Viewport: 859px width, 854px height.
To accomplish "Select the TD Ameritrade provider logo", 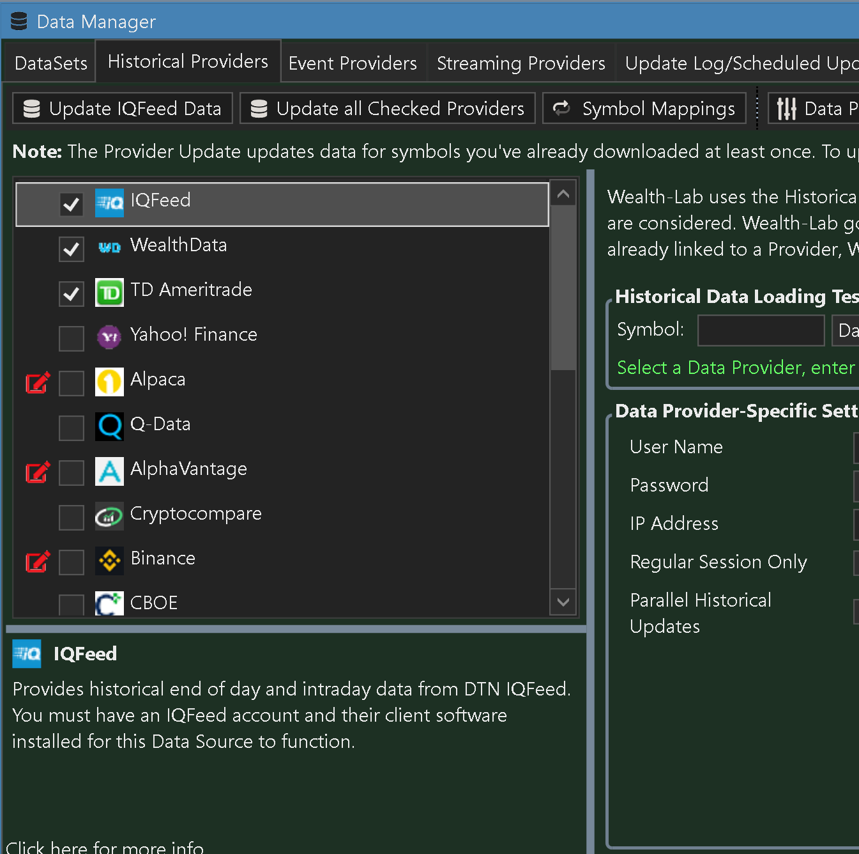I will coord(109,293).
